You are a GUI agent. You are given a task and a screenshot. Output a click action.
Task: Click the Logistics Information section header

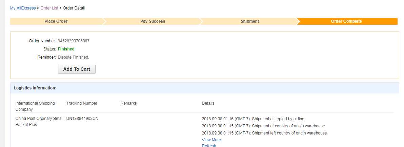(35, 88)
